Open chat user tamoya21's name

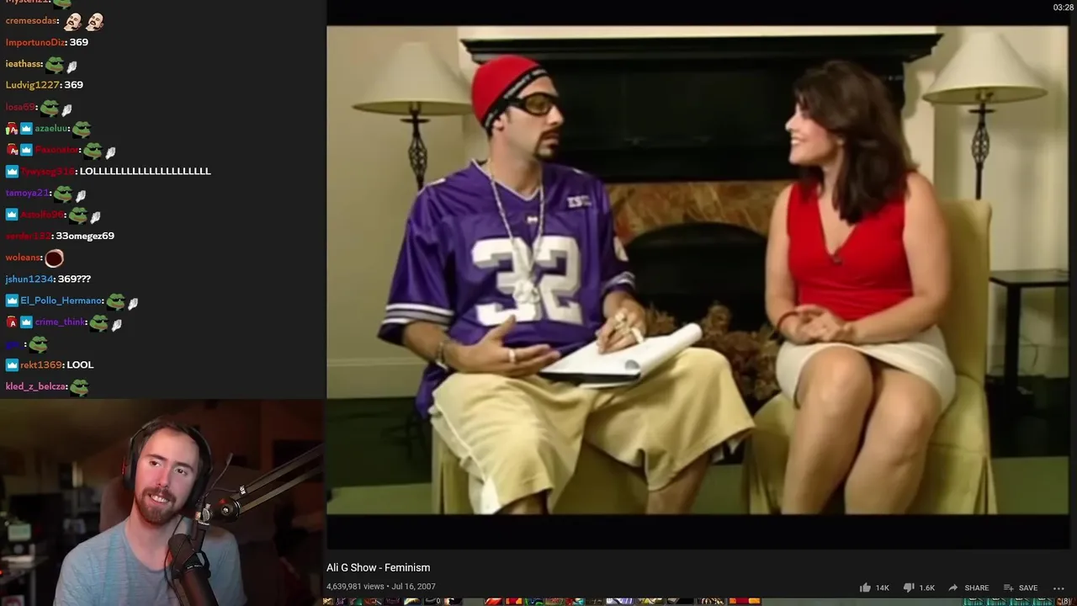[27, 193]
